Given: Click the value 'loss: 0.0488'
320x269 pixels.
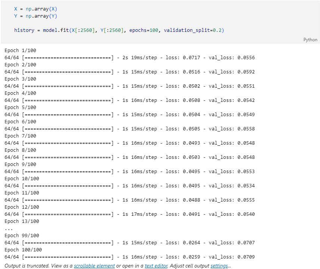Looking at the screenshot, I should point(183,200).
